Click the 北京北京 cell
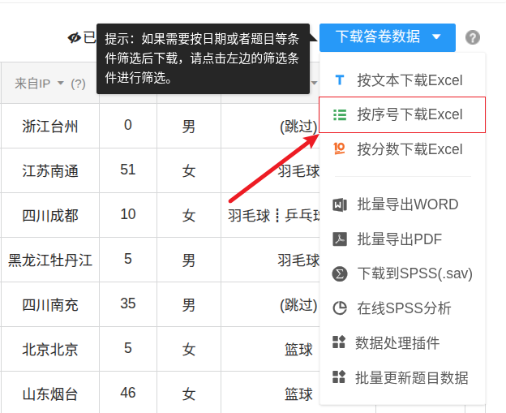 50,349
